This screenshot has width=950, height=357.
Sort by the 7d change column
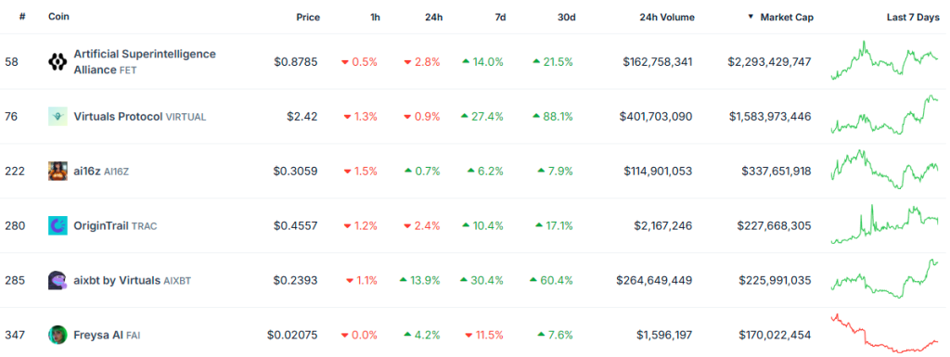(500, 18)
